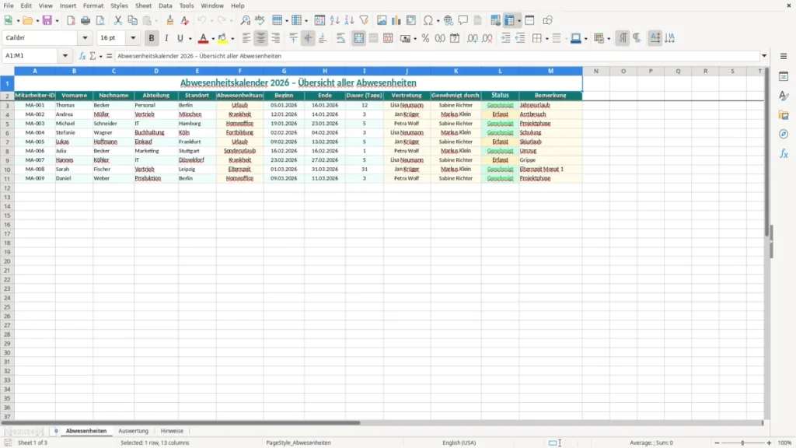Viewport: 796px width, 448px height.
Task: Click the Cut scissors icon
Action: 118,20
